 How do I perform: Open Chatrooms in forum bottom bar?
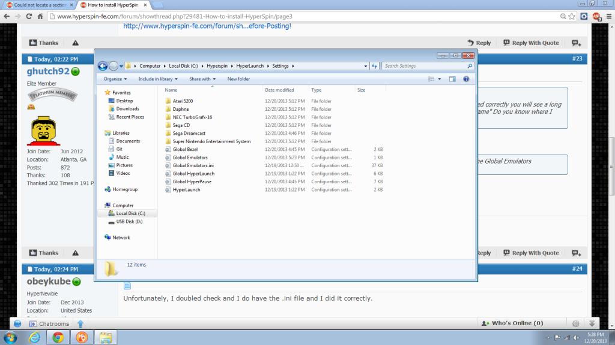coord(49,324)
